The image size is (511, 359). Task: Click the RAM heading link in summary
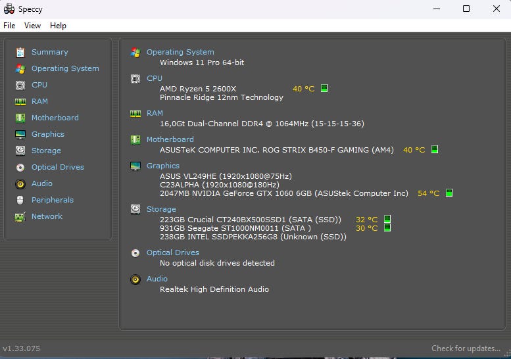155,113
